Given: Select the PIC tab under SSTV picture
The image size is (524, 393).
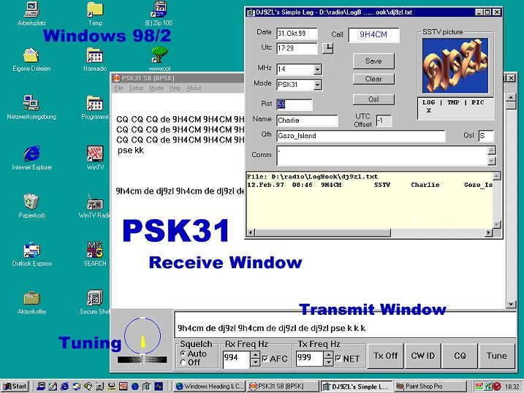Looking at the screenshot, I should [x=477, y=102].
